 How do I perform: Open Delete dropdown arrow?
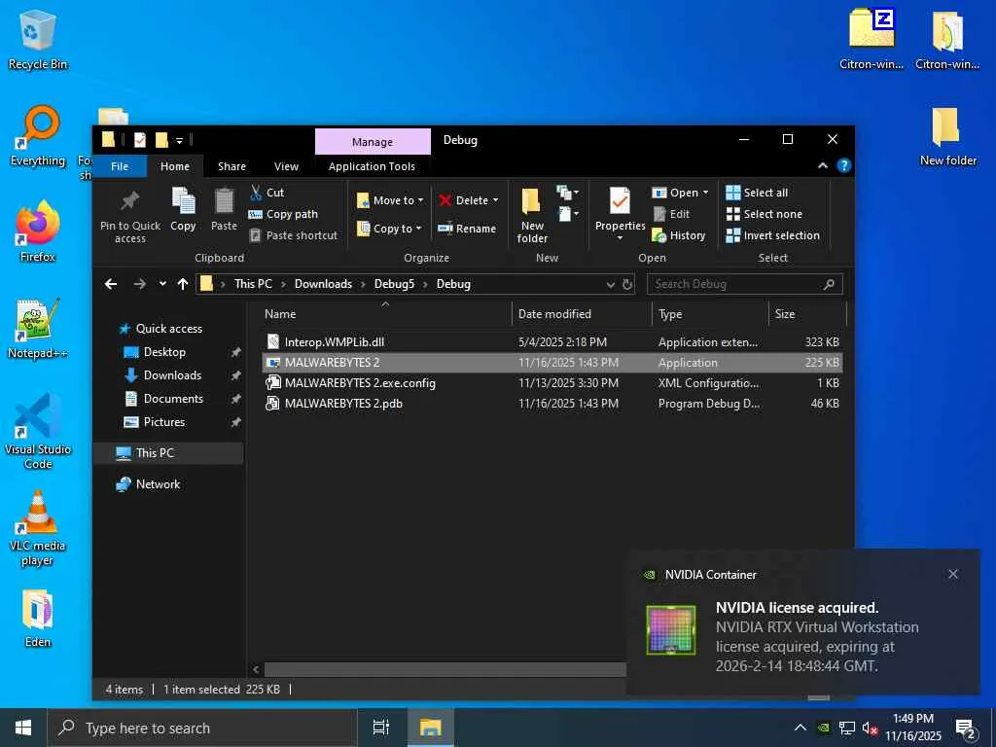click(495, 200)
